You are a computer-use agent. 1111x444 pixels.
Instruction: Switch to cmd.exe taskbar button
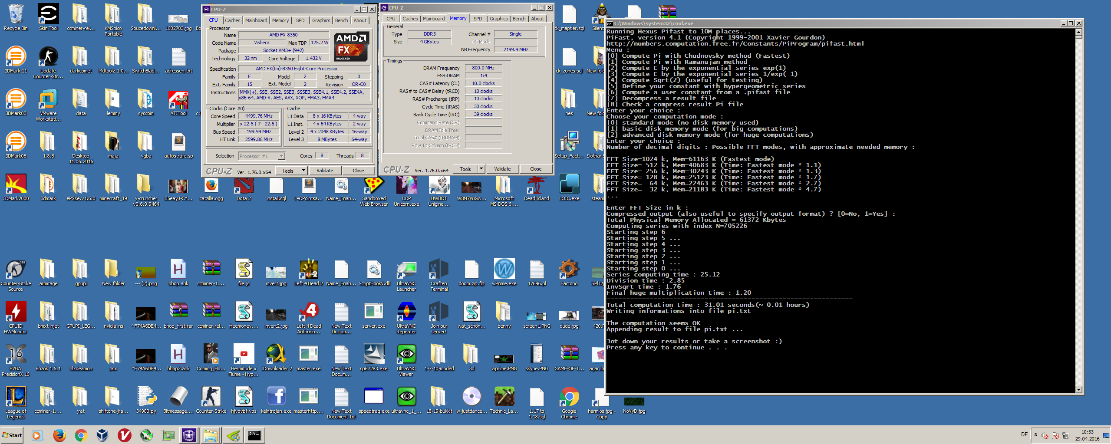254,435
